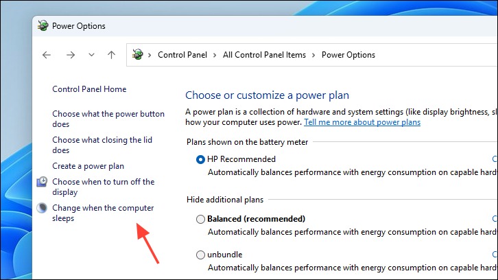Open Change when the computer sleeps
This screenshot has width=498, height=280.
tap(103, 213)
